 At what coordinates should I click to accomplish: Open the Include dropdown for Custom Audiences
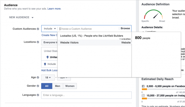click(x=49, y=29)
